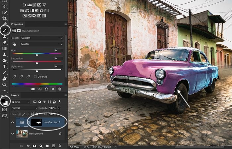Select the Quick Selection brush tool

click(4, 13)
